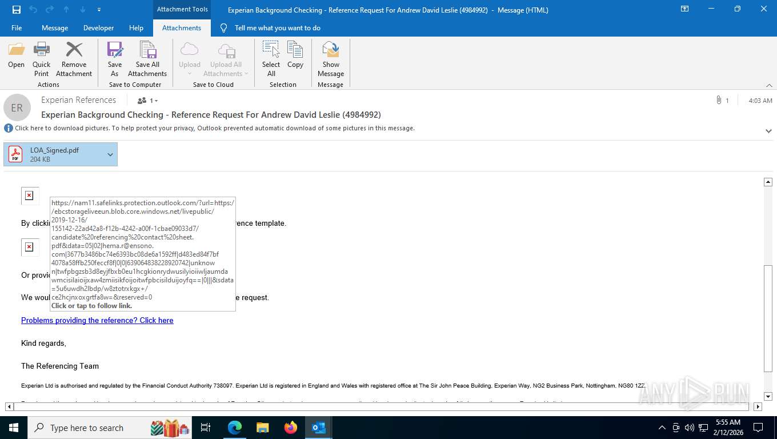Click second blocked picture placeholder

point(30,247)
